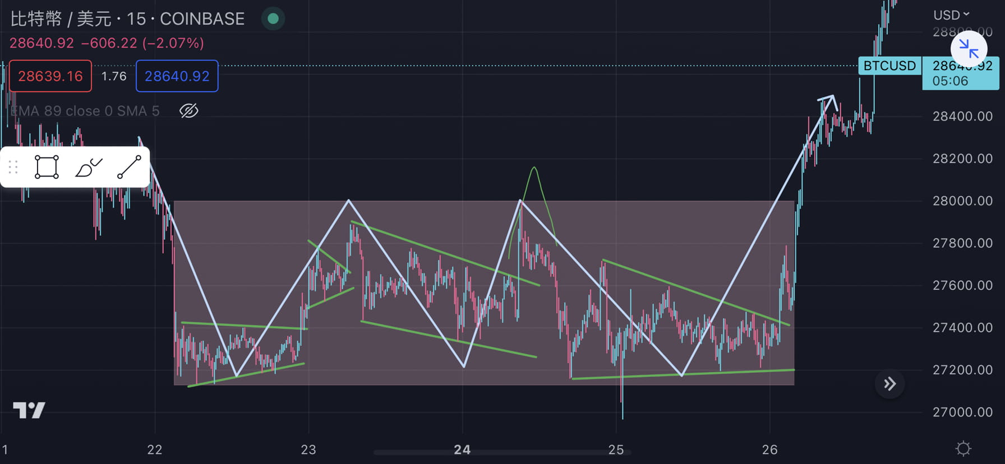Click the date label 26 on time axis
Image resolution: width=1005 pixels, height=464 pixels.
pos(770,449)
